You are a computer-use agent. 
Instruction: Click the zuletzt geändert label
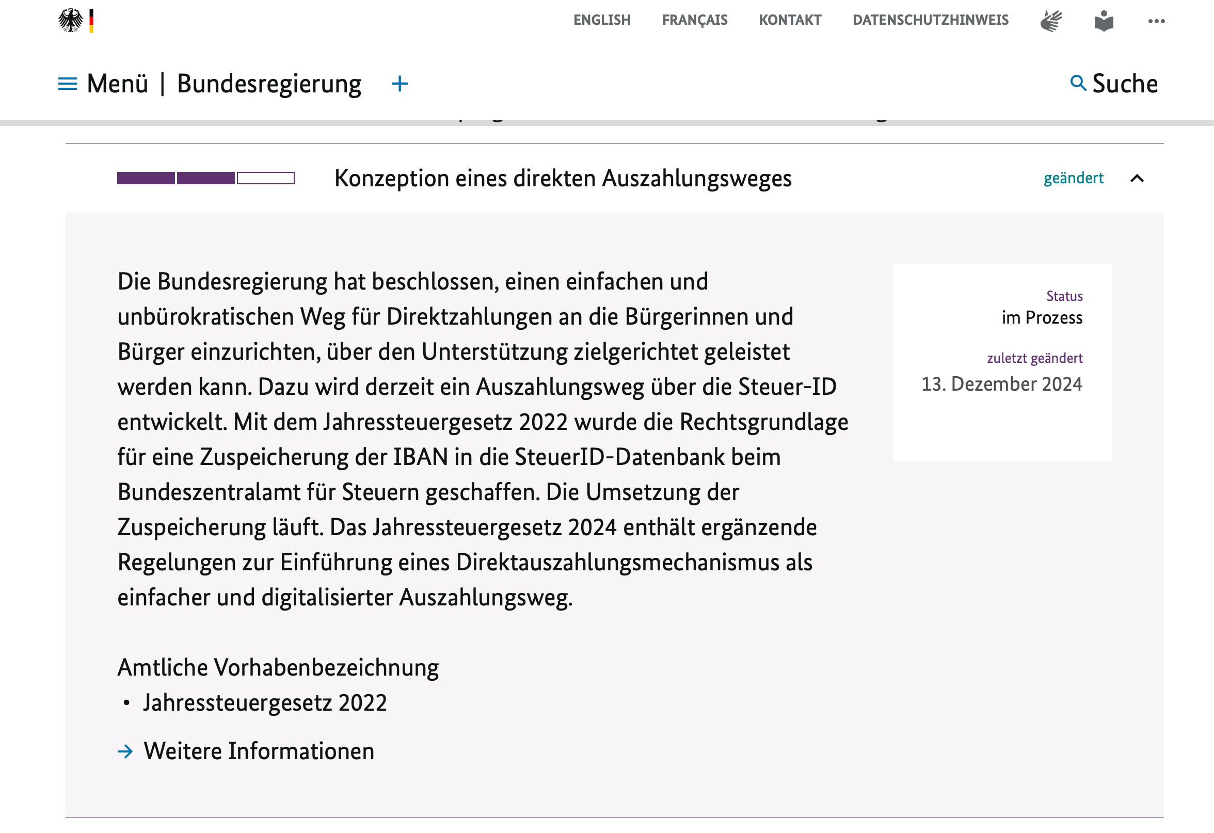1034,358
